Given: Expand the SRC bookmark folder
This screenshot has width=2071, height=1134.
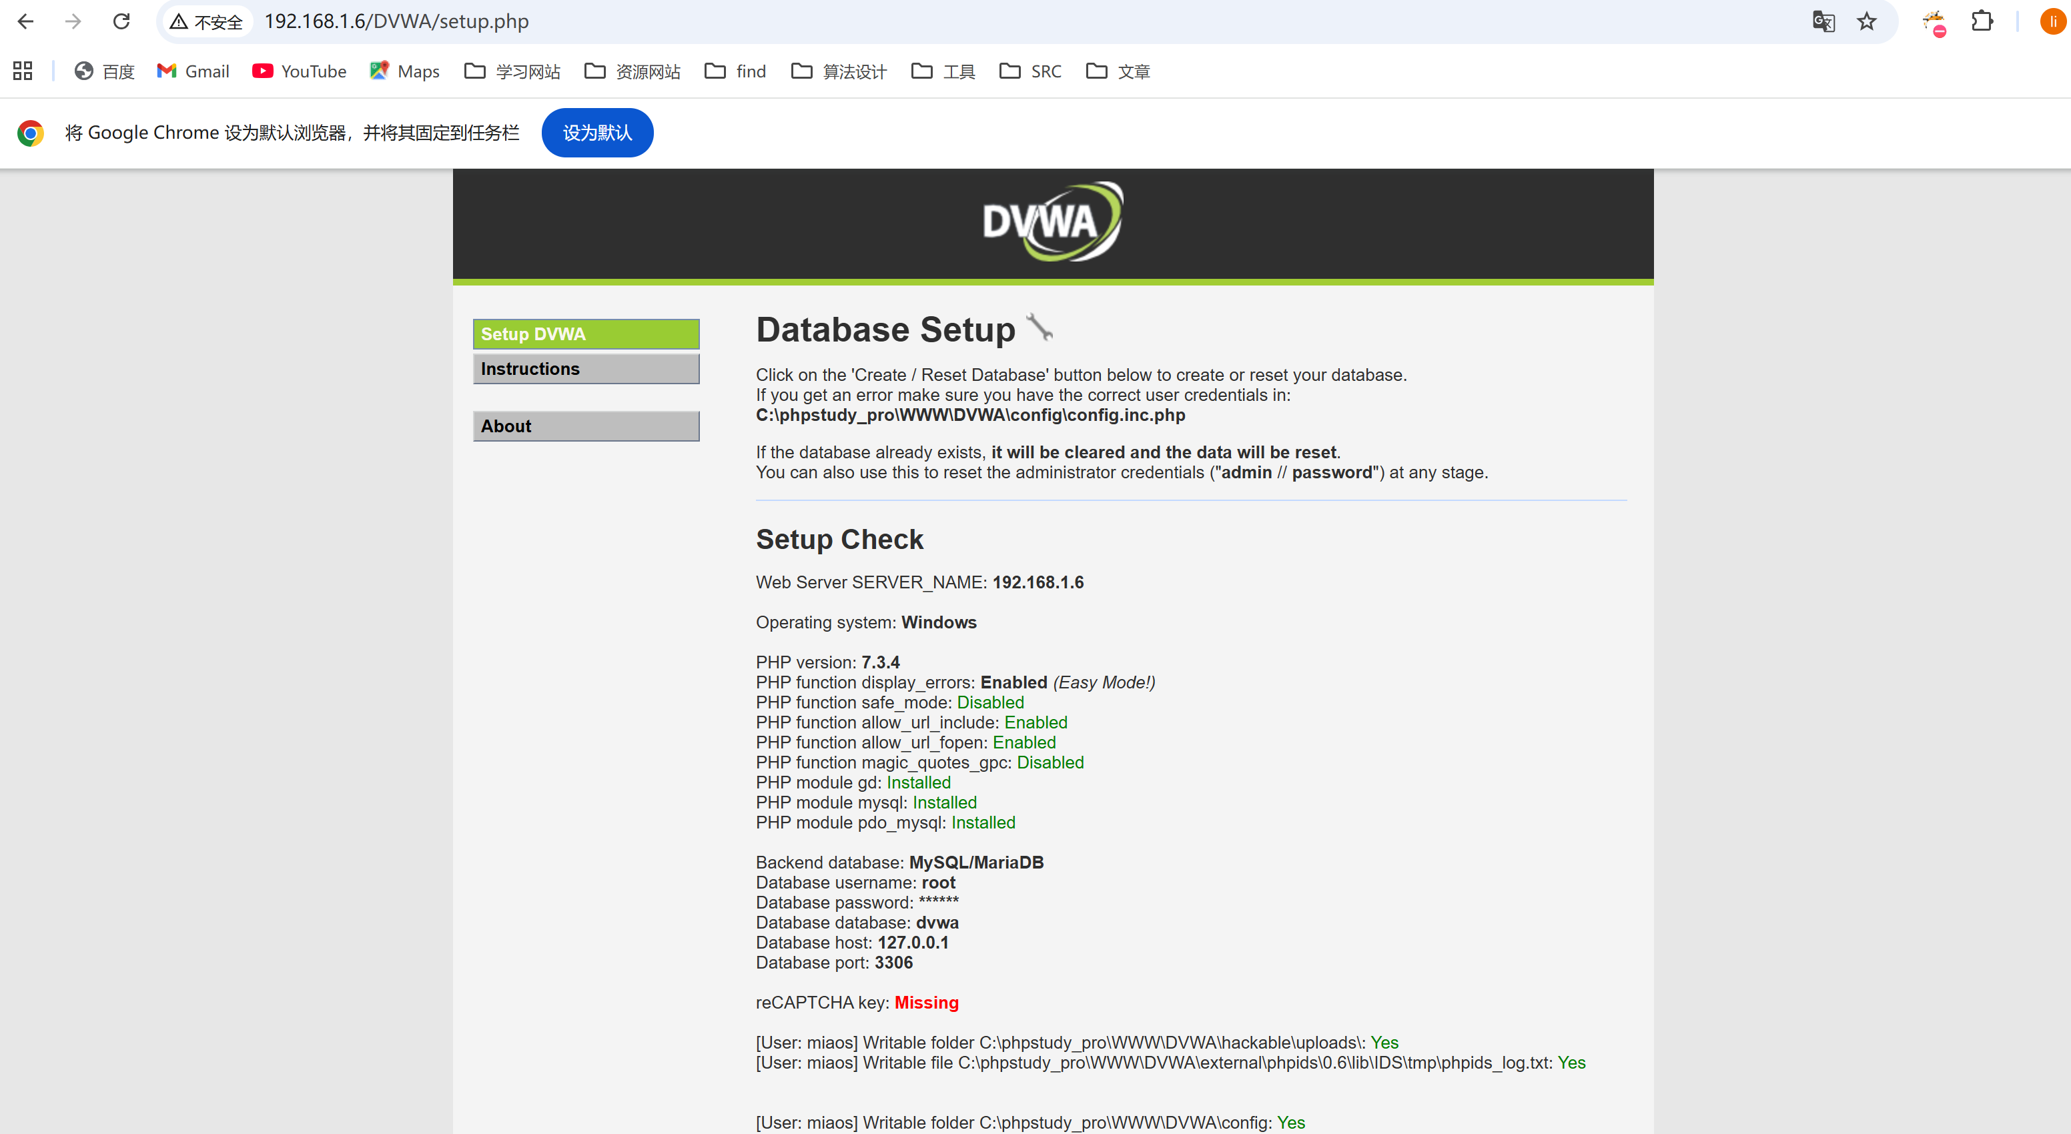Looking at the screenshot, I should coord(1030,71).
